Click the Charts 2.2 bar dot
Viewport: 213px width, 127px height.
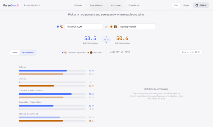(19, 82)
